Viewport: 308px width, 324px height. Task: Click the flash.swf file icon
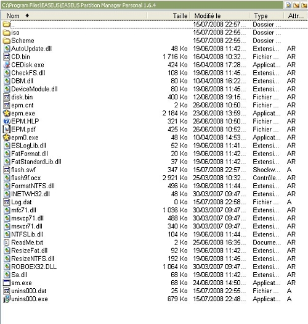pos(7,170)
